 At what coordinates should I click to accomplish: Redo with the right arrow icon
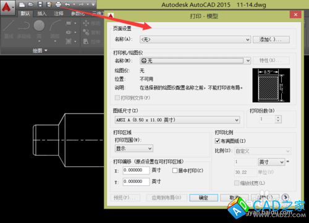81,4
